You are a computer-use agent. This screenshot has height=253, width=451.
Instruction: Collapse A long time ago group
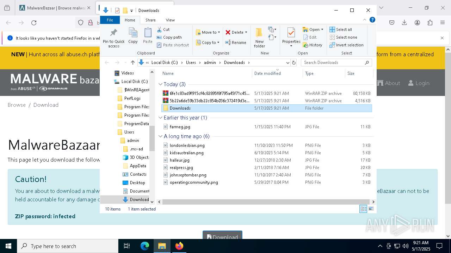click(x=161, y=136)
